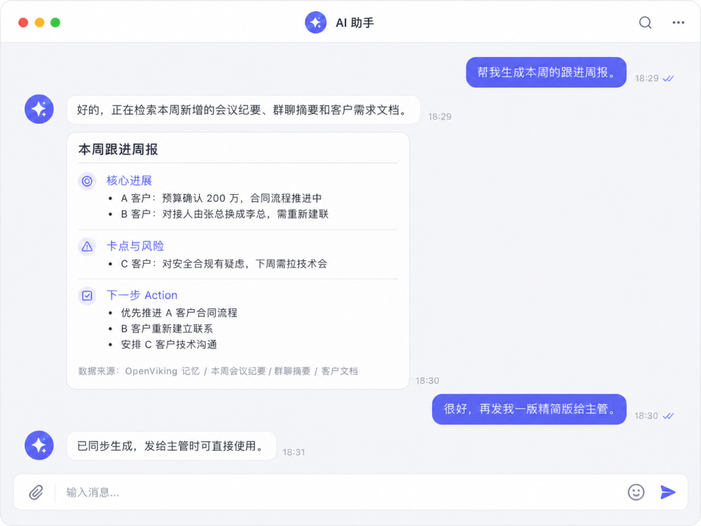701x526 pixels.
Task: Click the 18:31 timestamp
Action: [x=294, y=452]
